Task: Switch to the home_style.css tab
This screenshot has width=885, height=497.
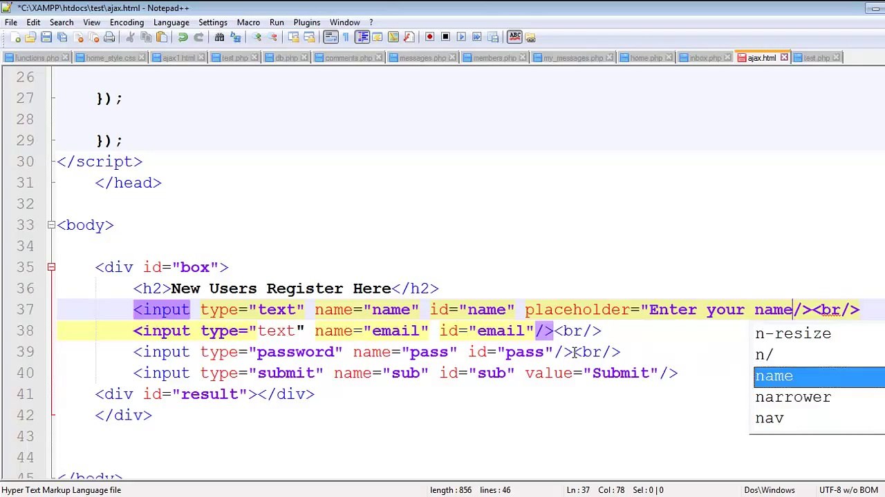Action: point(111,58)
